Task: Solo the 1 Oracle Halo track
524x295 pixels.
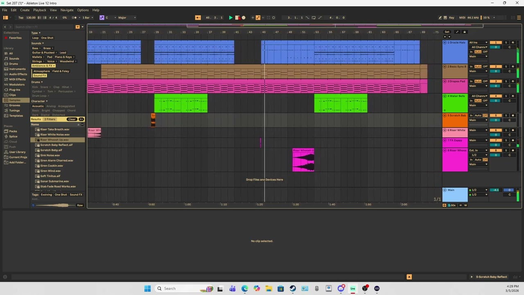Action: [x=506, y=43]
